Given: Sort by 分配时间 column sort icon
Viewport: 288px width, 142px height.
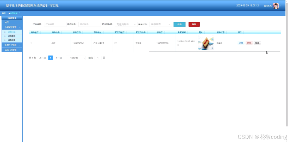Looking at the screenshot, I should [187, 32].
